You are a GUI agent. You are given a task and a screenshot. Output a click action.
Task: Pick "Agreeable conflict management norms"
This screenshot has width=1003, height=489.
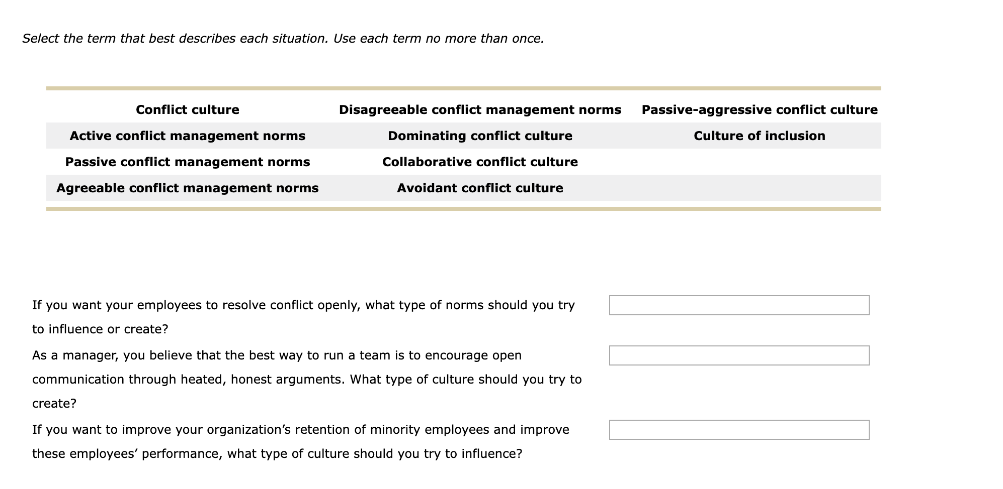click(x=187, y=188)
